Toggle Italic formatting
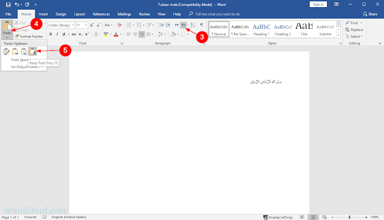Screen dimensions: 384x220 click(57, 34)
